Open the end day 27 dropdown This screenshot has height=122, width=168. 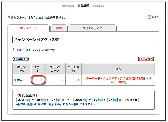coord(112,100)
